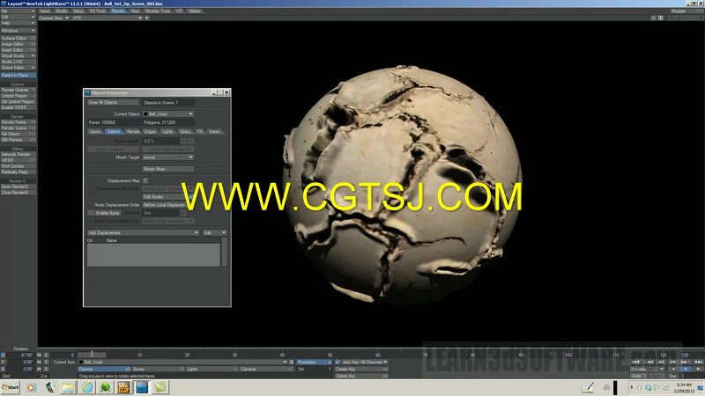Click the displacement list scrollbar
Viewport: 705px width, 396px height.
point(225,252)
